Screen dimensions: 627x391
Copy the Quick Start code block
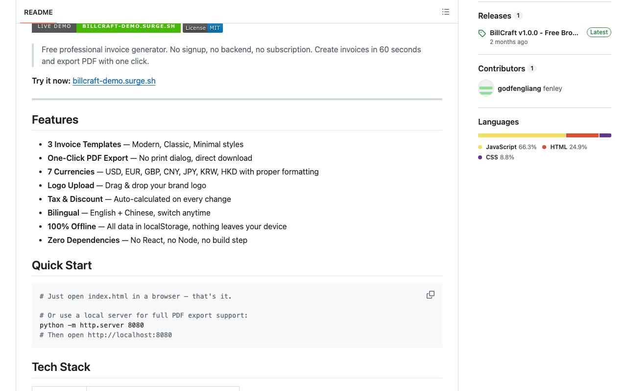tap(431, 295)
